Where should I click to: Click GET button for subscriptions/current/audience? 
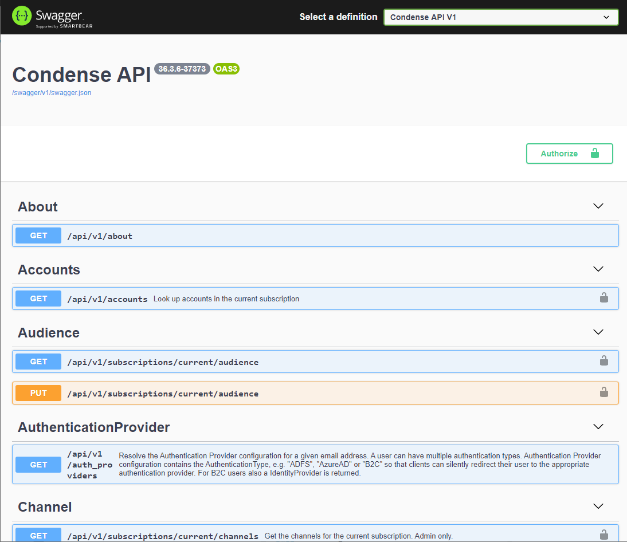point(38,362)
